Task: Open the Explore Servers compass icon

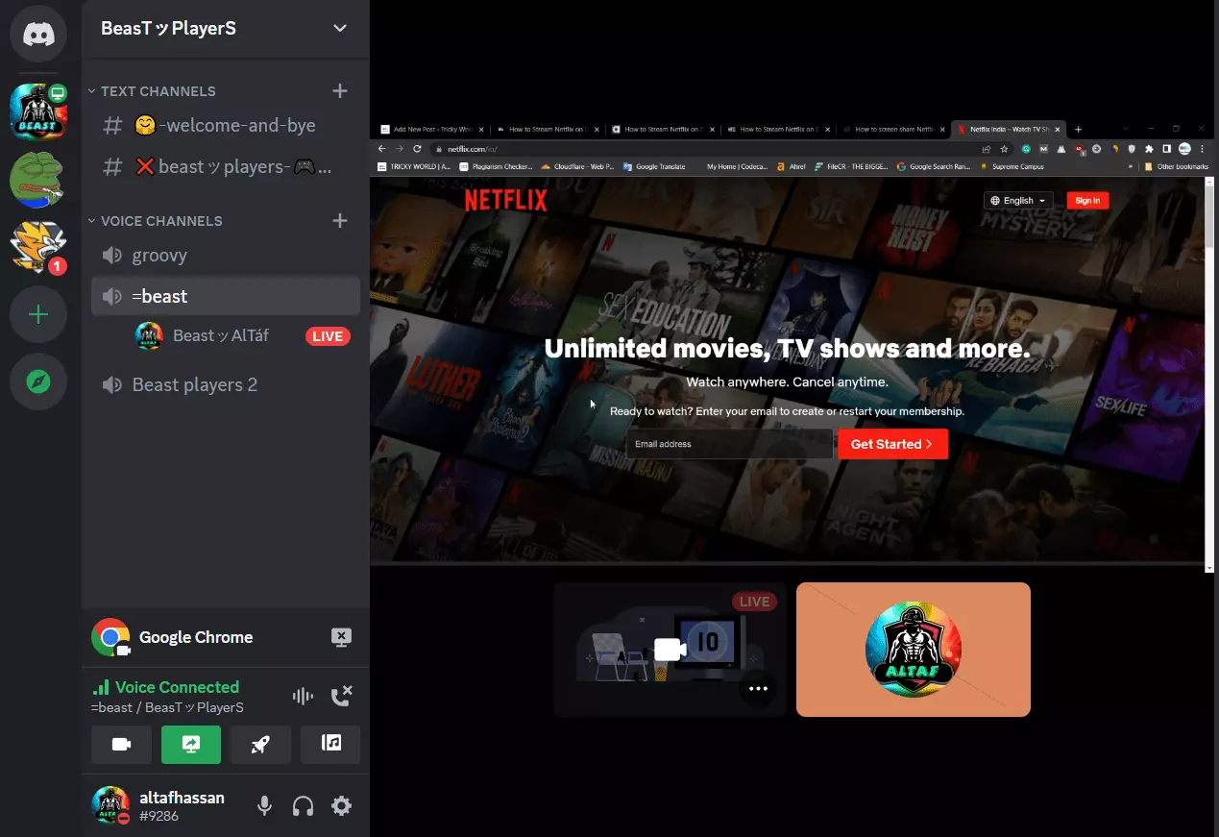Action: [x=37, y=382]
